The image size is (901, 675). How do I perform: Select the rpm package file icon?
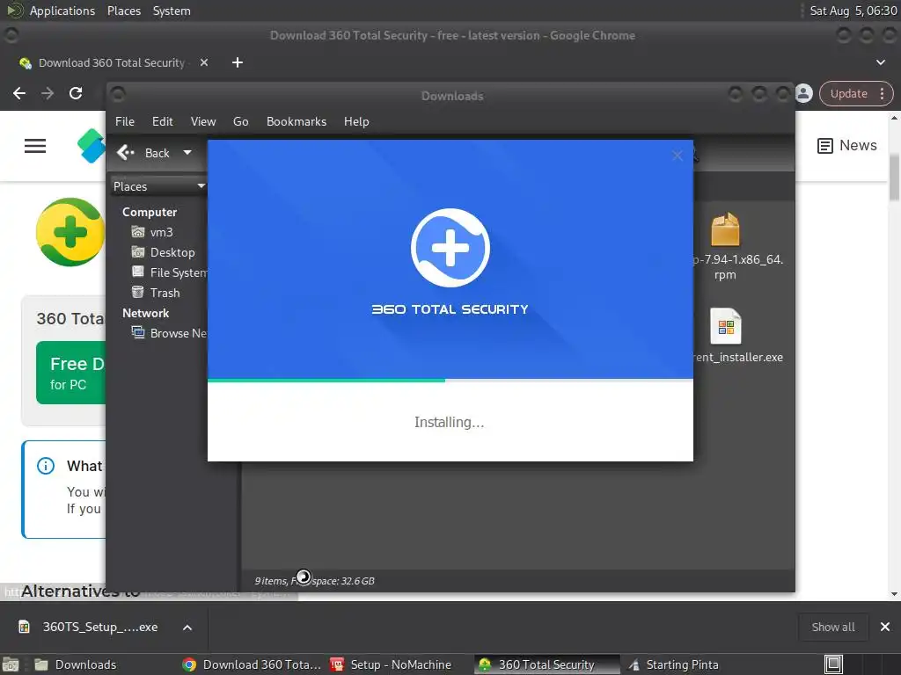725,229
